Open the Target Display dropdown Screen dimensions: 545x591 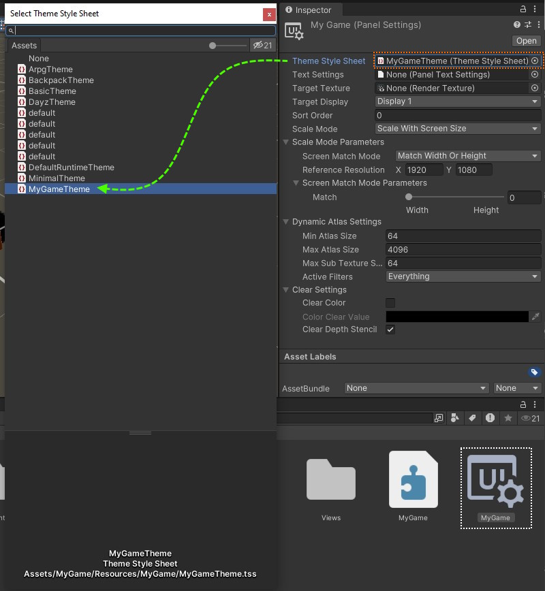458,101
